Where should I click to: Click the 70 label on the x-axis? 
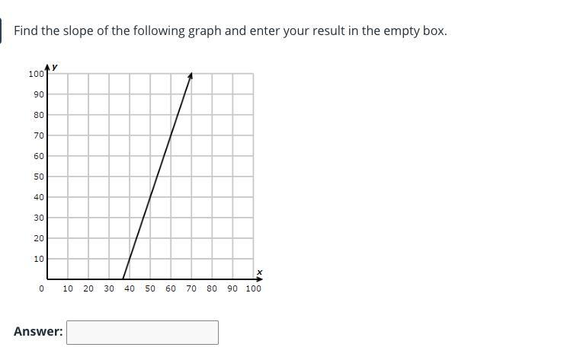click(191, 288)
